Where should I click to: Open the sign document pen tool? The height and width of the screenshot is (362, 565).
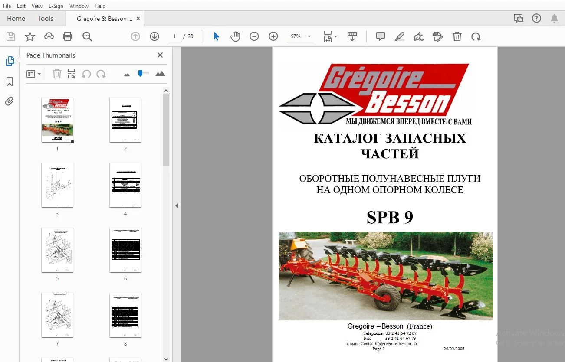(419, 36)
